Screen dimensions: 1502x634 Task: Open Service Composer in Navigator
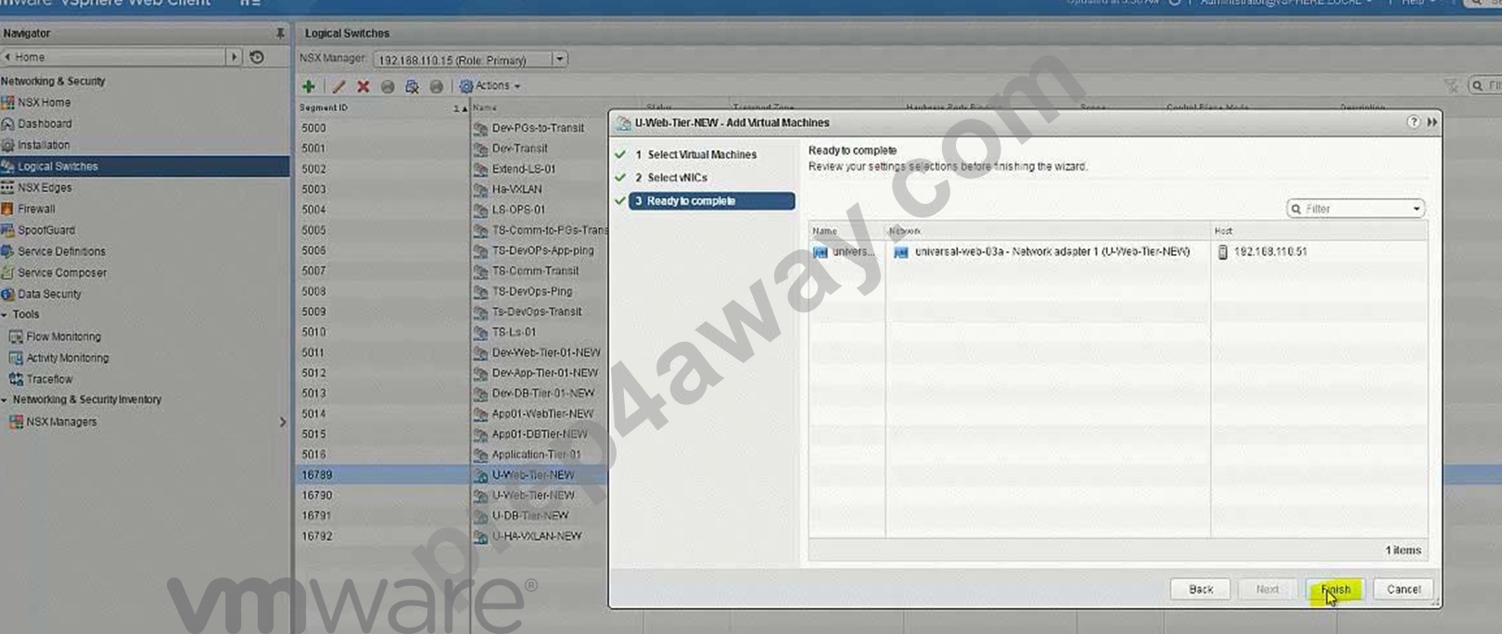coord(61,273)
